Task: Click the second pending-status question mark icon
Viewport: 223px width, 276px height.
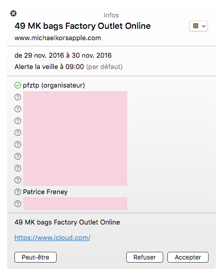Action: (18, 109)
